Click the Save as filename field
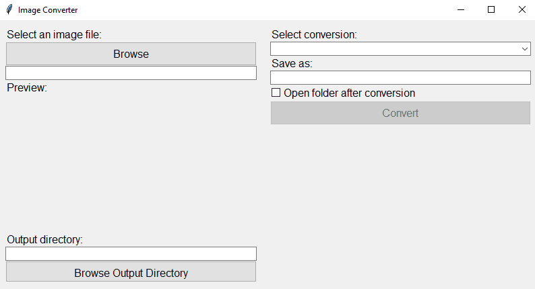The image size is (535, 289). click(x=400, y=78)
